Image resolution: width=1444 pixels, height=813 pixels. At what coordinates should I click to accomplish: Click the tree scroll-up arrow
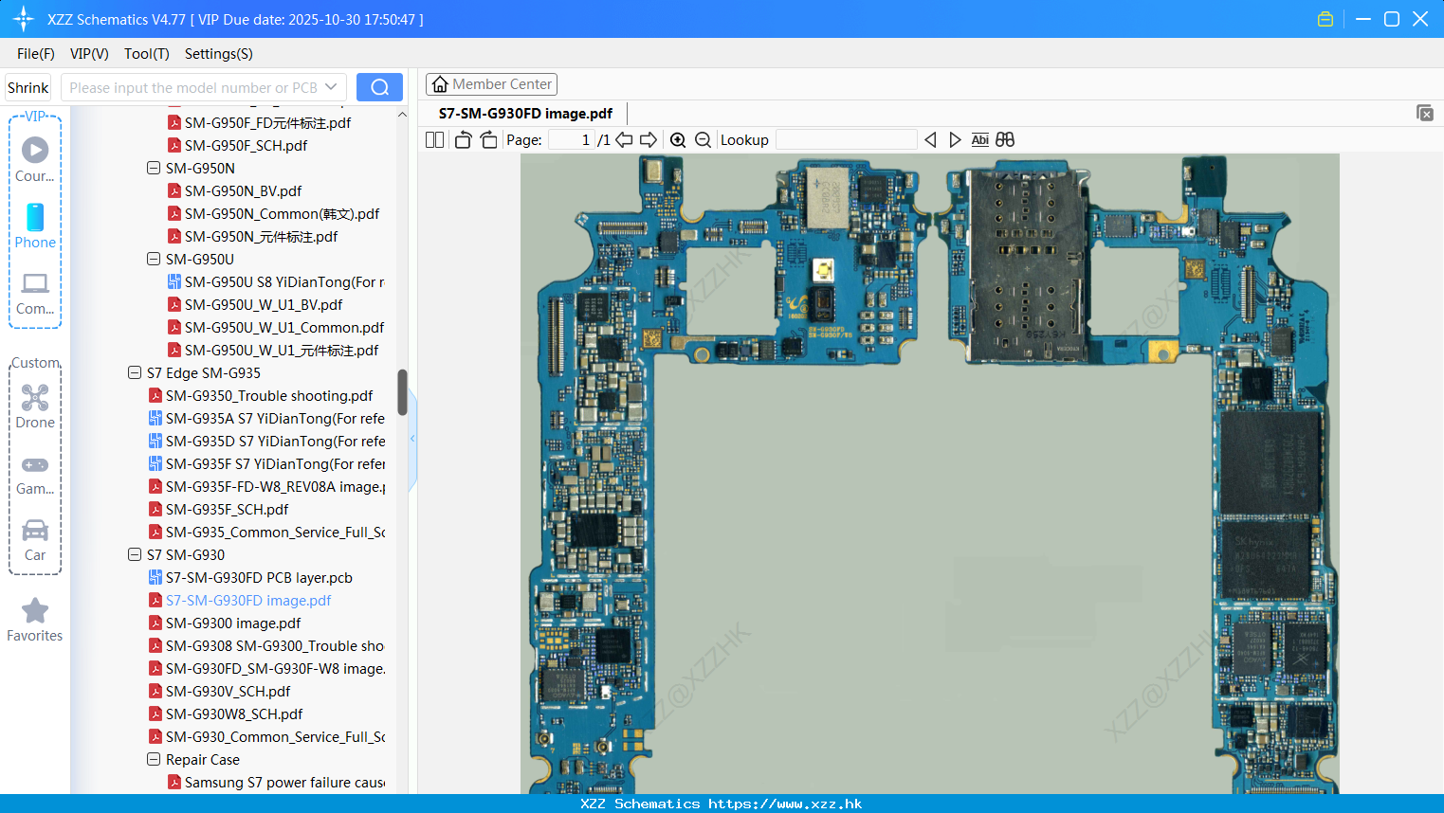pyautogui.click(x=402, y=115)
